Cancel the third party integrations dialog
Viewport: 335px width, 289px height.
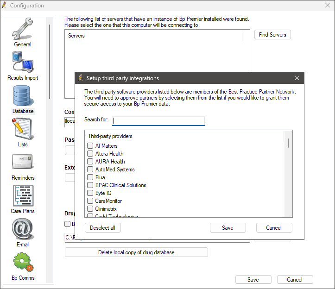tap(274, 228)
